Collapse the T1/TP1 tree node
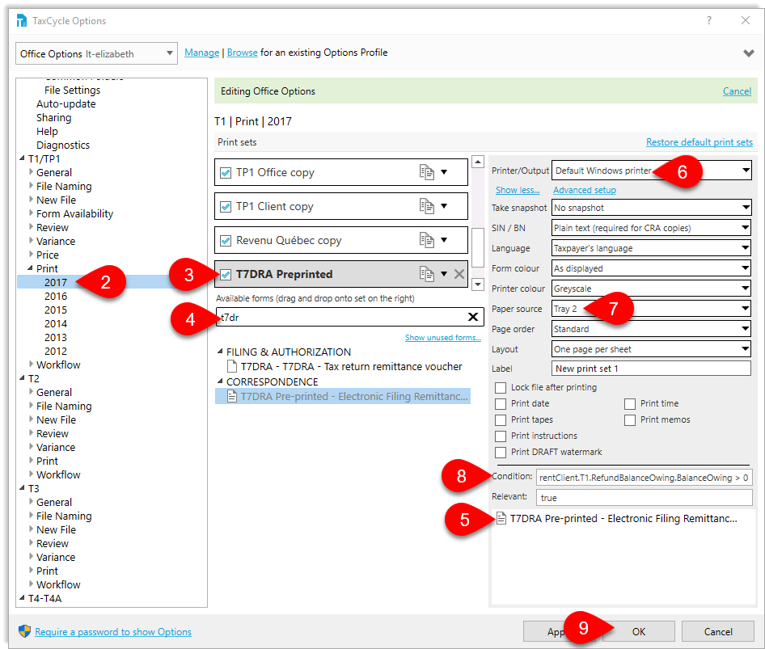Viewport: 765px width, 649px height. (22, 158)
